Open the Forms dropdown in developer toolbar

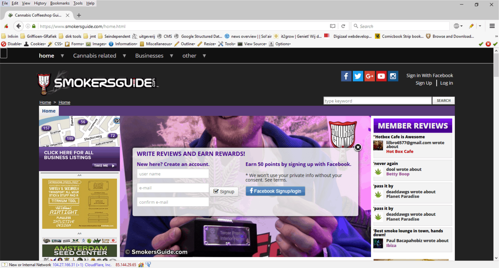(x=74, y=44)
